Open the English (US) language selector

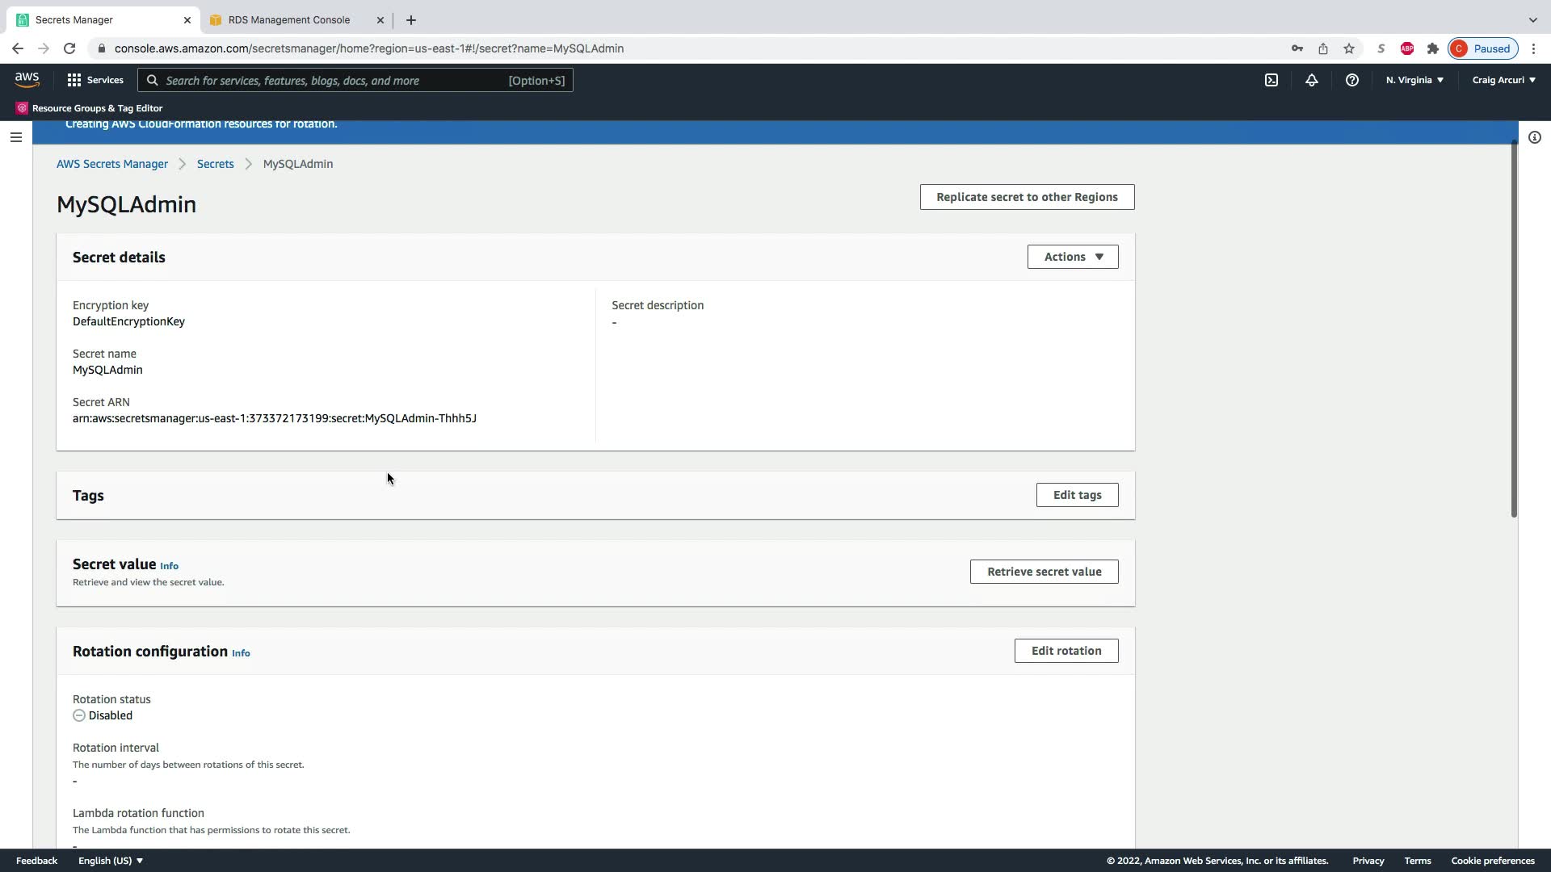click(110, 861)
